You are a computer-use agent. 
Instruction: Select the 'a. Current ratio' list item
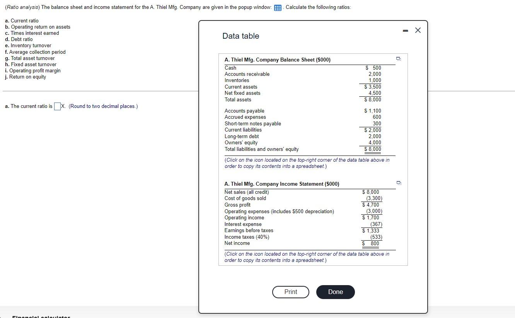[21, 21]
